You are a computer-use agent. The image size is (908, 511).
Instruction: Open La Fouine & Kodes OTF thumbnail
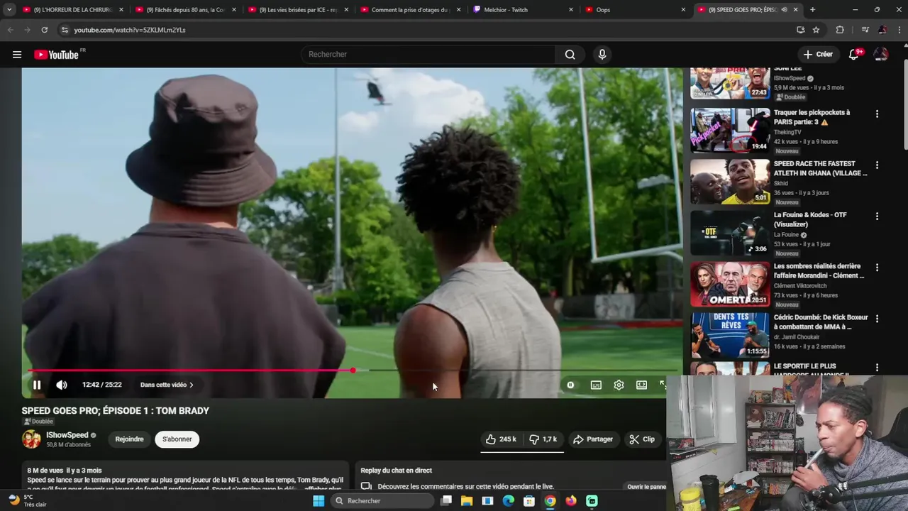(x=730, y=233)
